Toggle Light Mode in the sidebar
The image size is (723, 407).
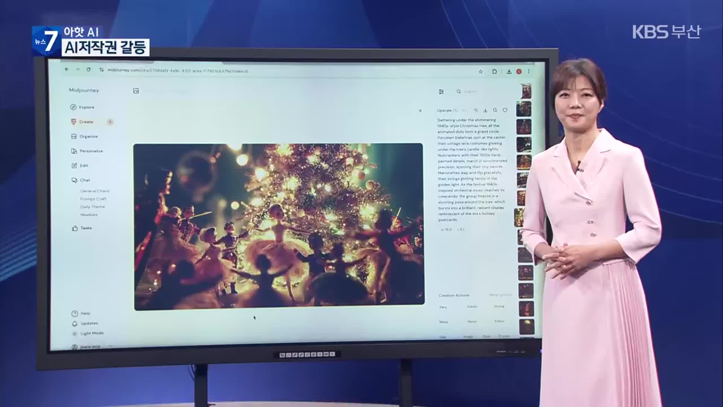point(88,333)
